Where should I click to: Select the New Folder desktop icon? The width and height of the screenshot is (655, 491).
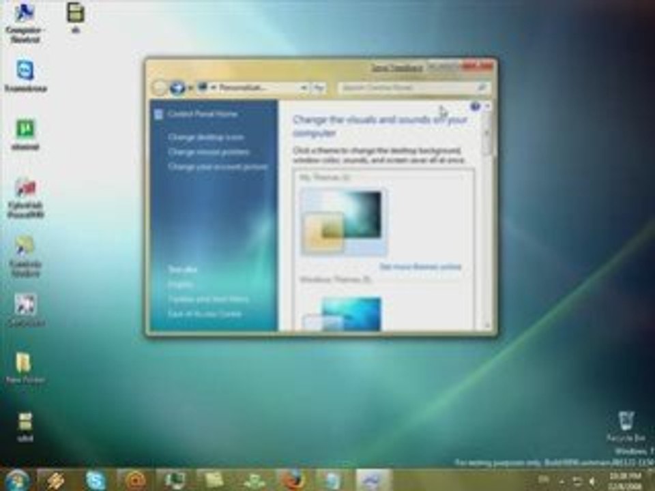(25, 368)
